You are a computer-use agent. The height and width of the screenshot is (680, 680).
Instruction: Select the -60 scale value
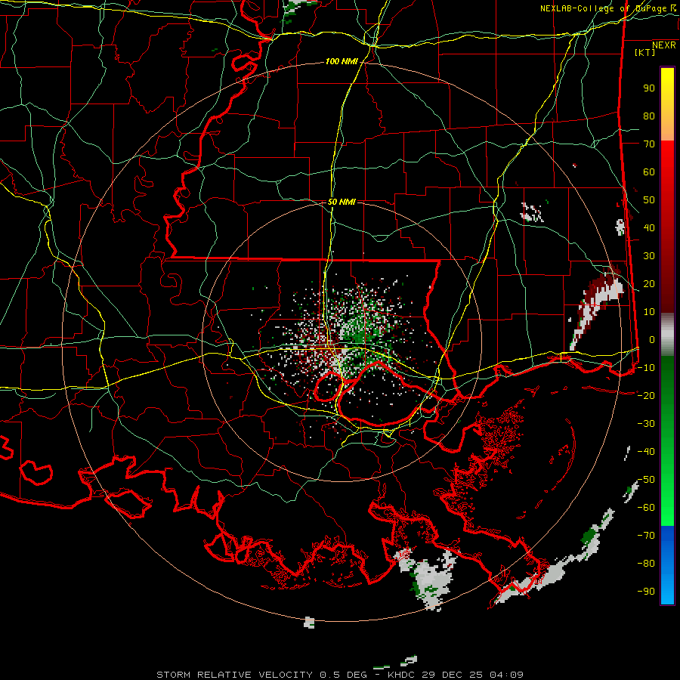click(x=646, y=508)
